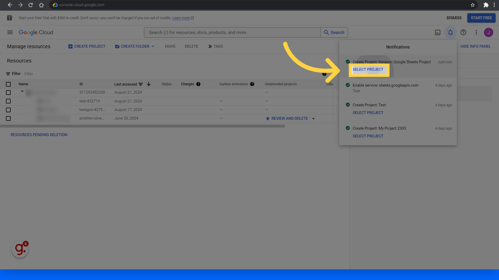Open the help question mark icon
The width and height of the screenshot is (499, 280).
(x=463, y=32)
